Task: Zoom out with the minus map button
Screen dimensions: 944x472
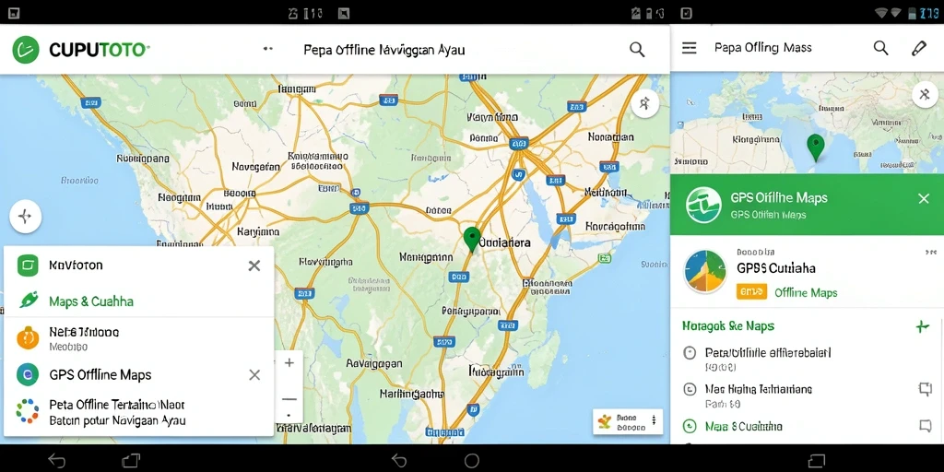Action: [289, 398]
